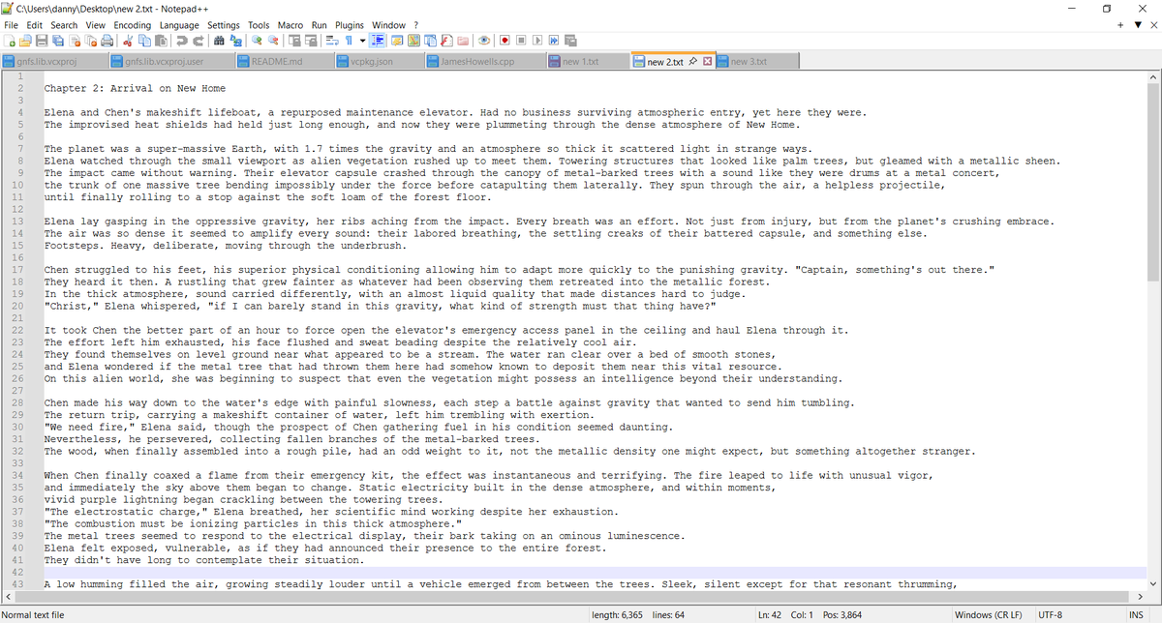Open the Replace toolbar icon
The height and width of the screenshot is (623, 1162).
point(235,42)
